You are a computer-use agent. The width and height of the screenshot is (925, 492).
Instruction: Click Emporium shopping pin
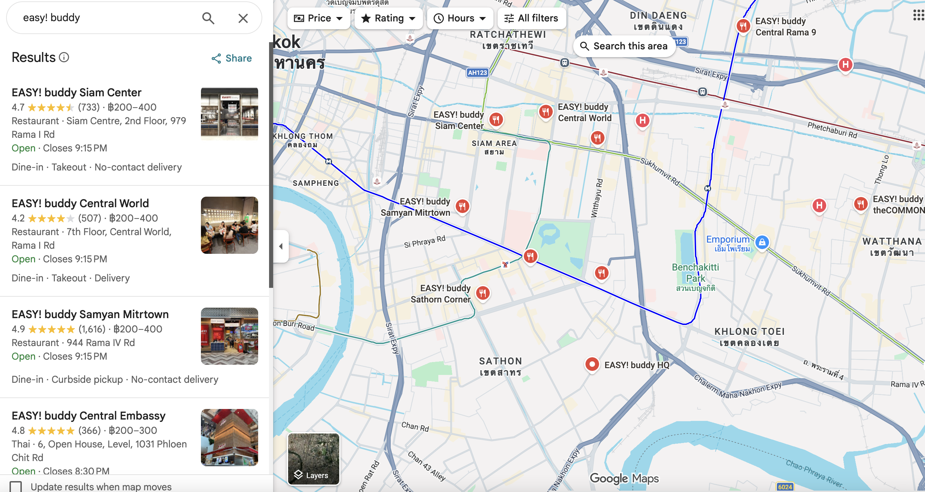click(762, 242)
